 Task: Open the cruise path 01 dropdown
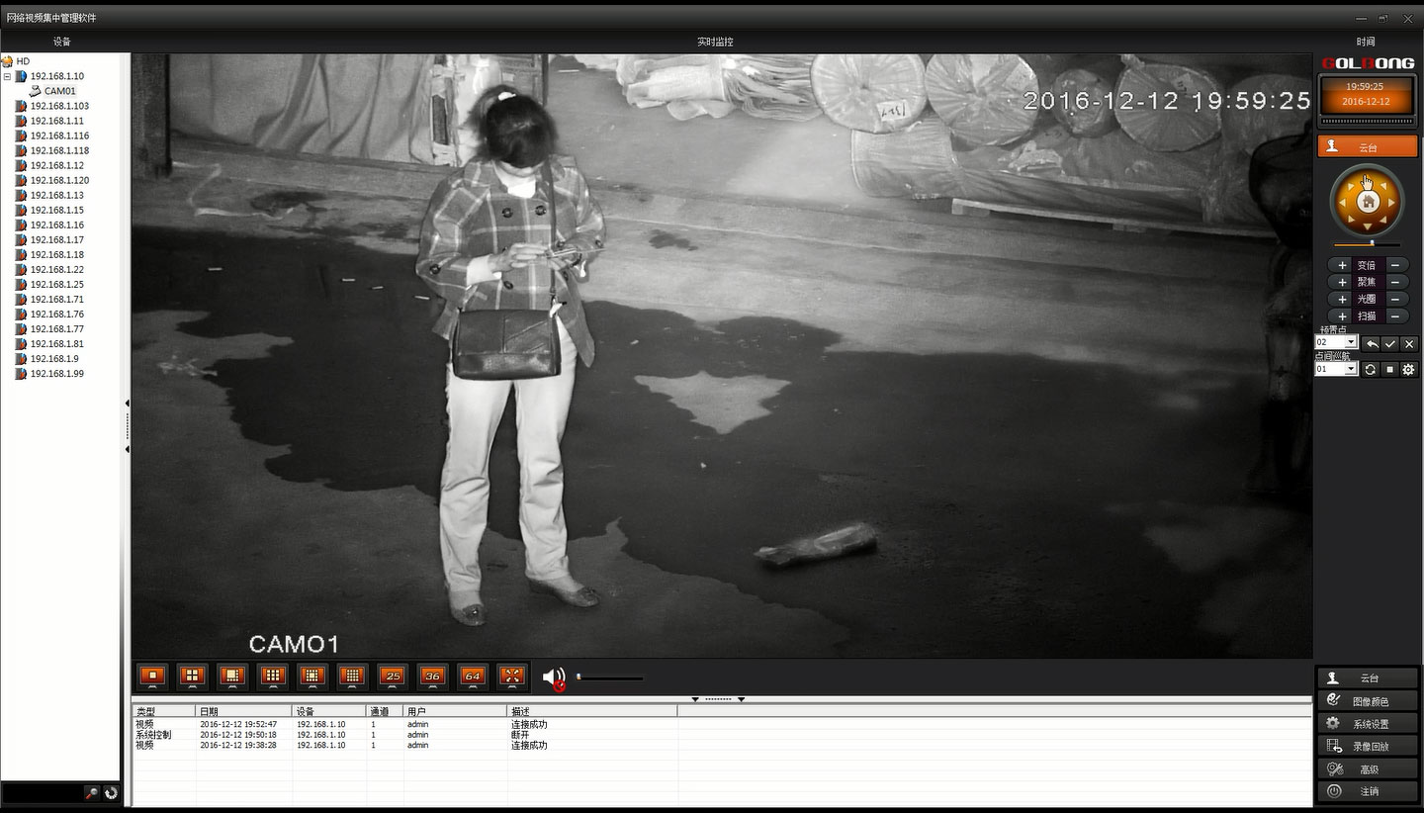click(1352, 368)
